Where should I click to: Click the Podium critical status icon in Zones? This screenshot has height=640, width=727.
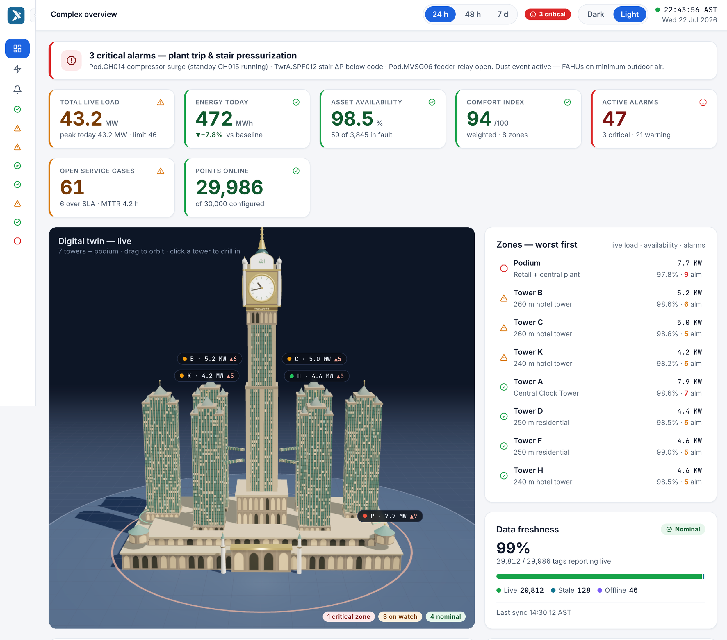pyautogui.click(x=504, y=269)
